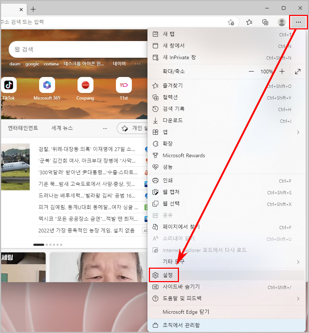The width and height of the screenshot is (309, 333).
Task: Enter full screen from the zoom row icon
Action: click(297, 72)
